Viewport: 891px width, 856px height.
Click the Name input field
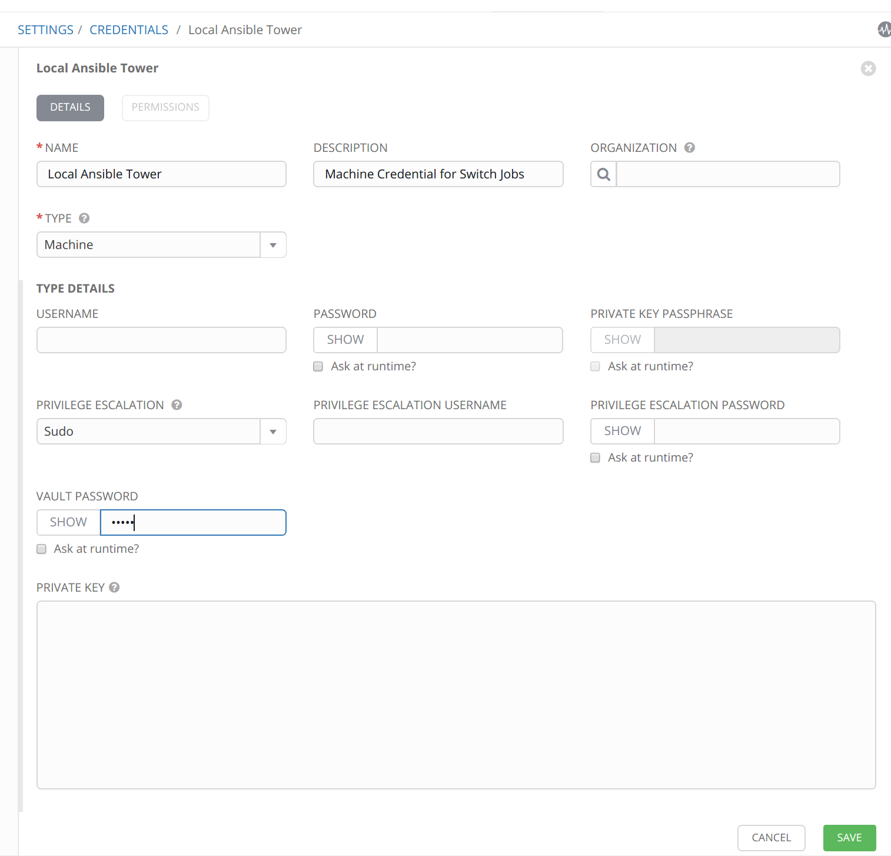click(161, 174)
